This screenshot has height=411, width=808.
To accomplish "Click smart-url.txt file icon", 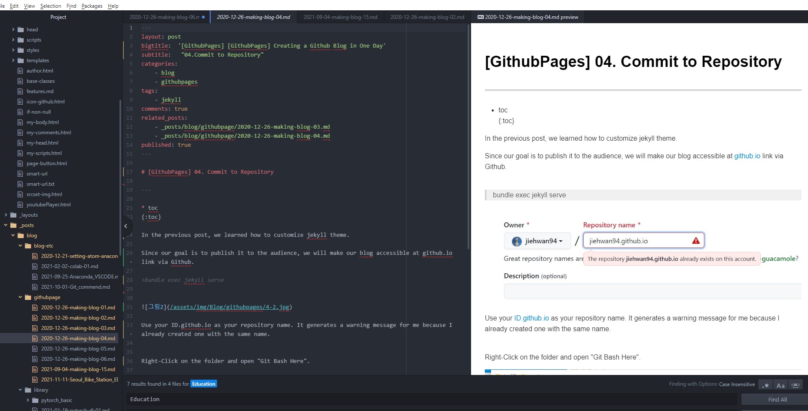I will (20, 184).
